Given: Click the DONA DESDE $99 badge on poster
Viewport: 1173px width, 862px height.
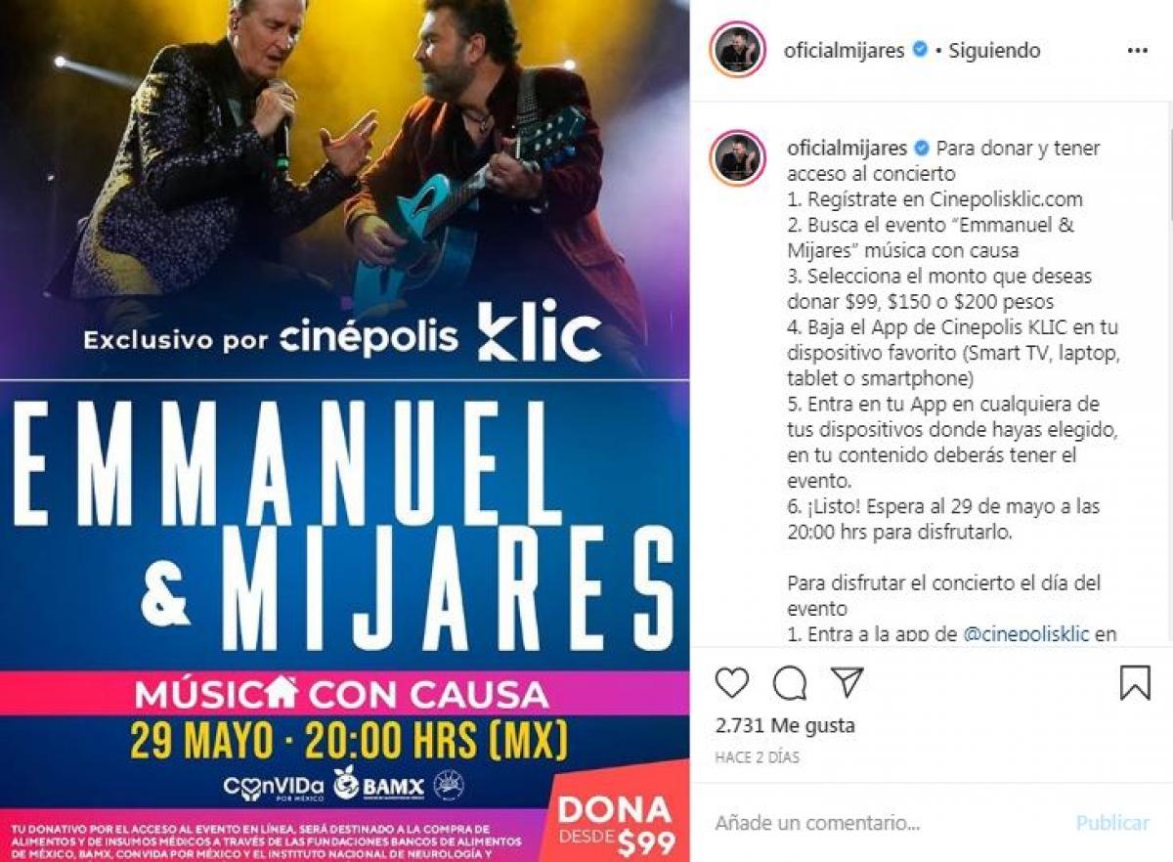Looking at the screenshot, I should coord(615,824).
